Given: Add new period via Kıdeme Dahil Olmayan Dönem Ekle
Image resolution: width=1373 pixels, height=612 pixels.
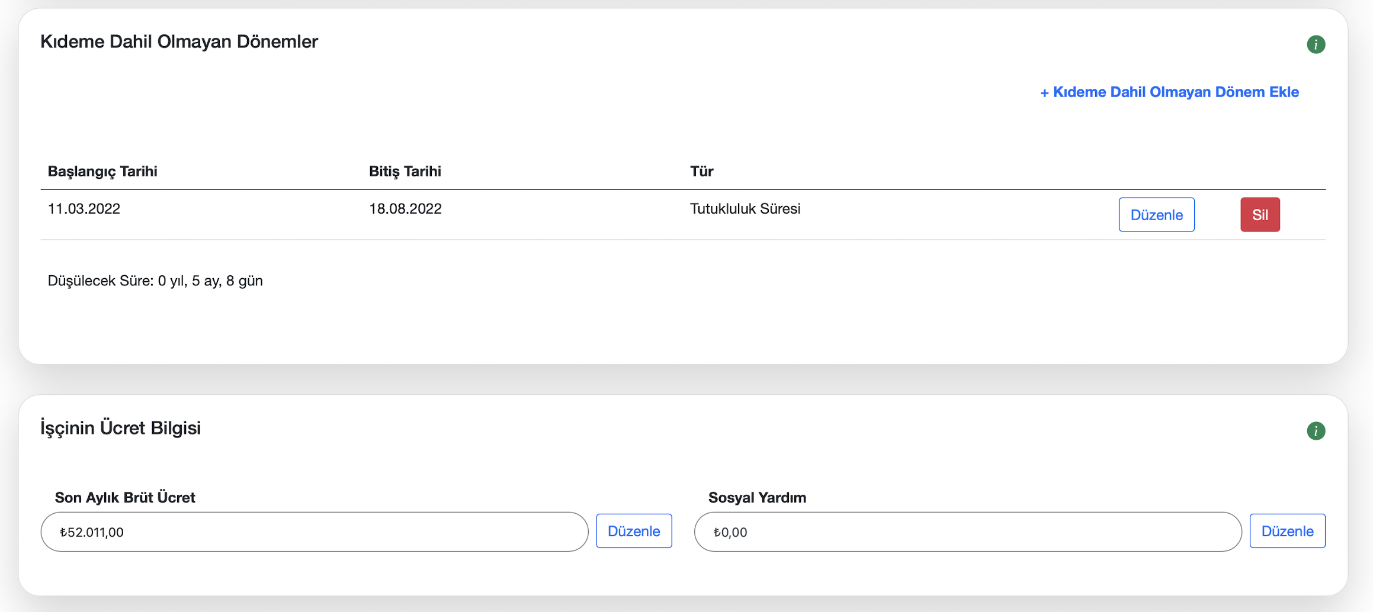Looking at the screenshot, I should point(1169,92).
